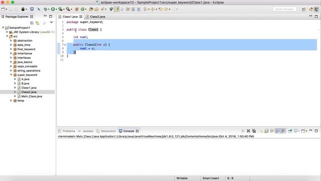The width and height of the screenshot is (321, 181).
Task: Click the Skip All Breakpoints icon
Action: coord(39,9)
